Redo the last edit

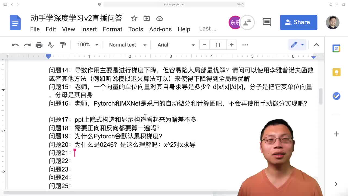(27, 45)
